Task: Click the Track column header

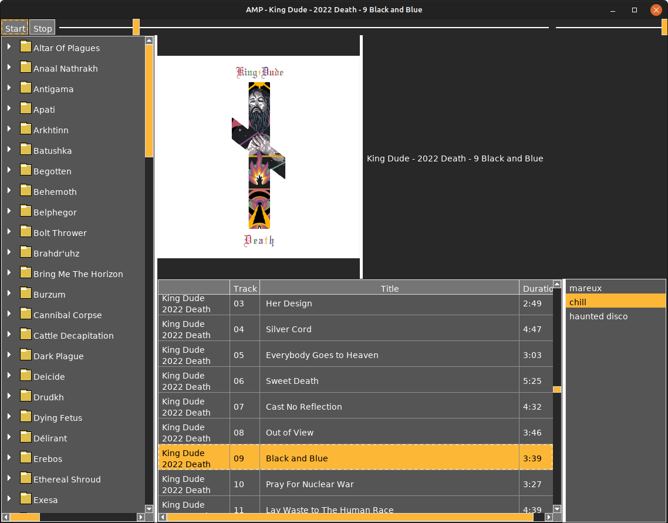Action: (x=245, y=288)
